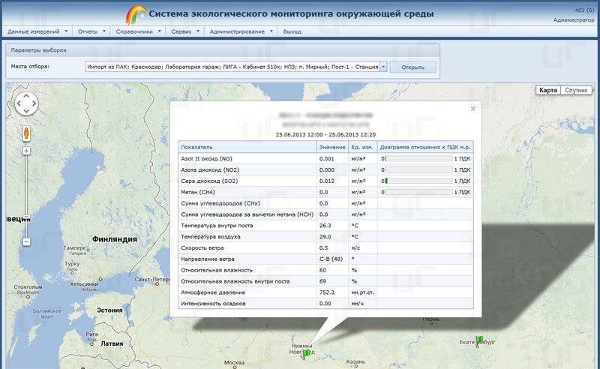The image size is (600, 369).
Task: Click Относительная влажность value 60
Action: click(x=322, y=270)
